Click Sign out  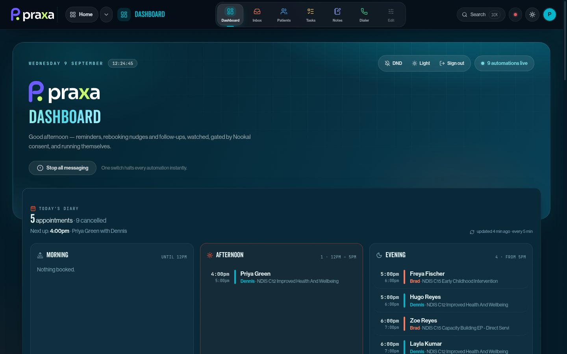[x=452, y=63]
